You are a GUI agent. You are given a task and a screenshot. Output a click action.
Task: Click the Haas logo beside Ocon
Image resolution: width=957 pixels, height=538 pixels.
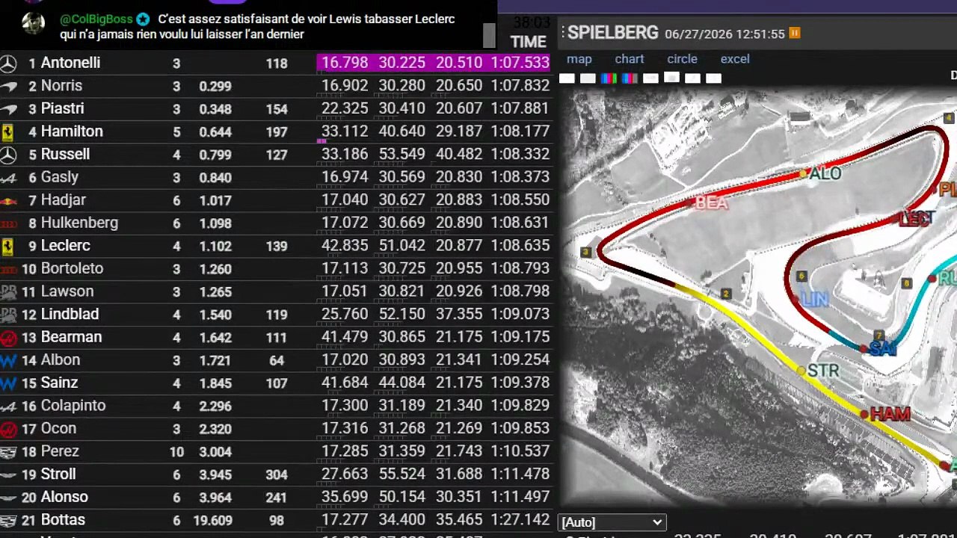coord(8,430)
